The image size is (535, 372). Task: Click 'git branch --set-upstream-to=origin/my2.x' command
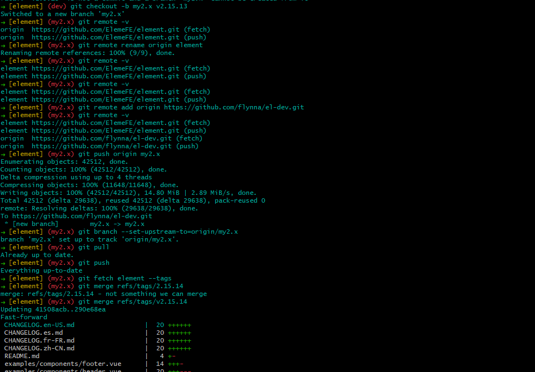coord(158,232)
